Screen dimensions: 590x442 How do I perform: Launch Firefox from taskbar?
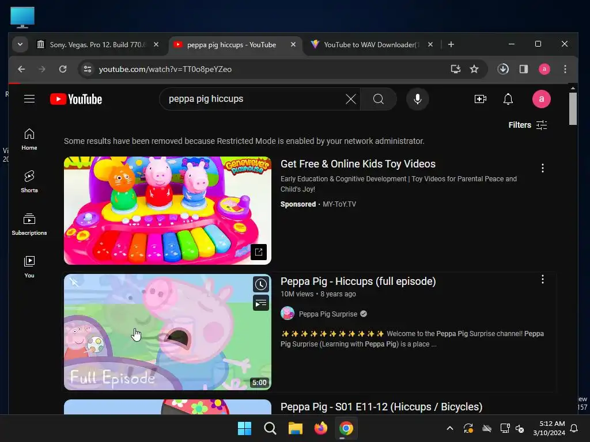320,428
